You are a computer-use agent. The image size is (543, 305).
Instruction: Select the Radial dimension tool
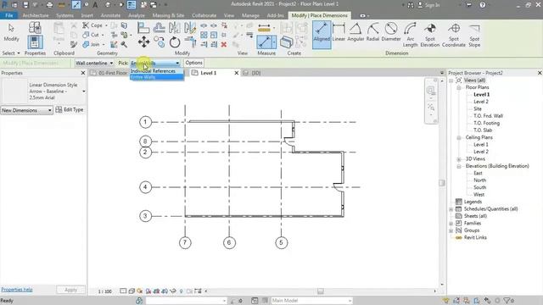tap(372, 33)
